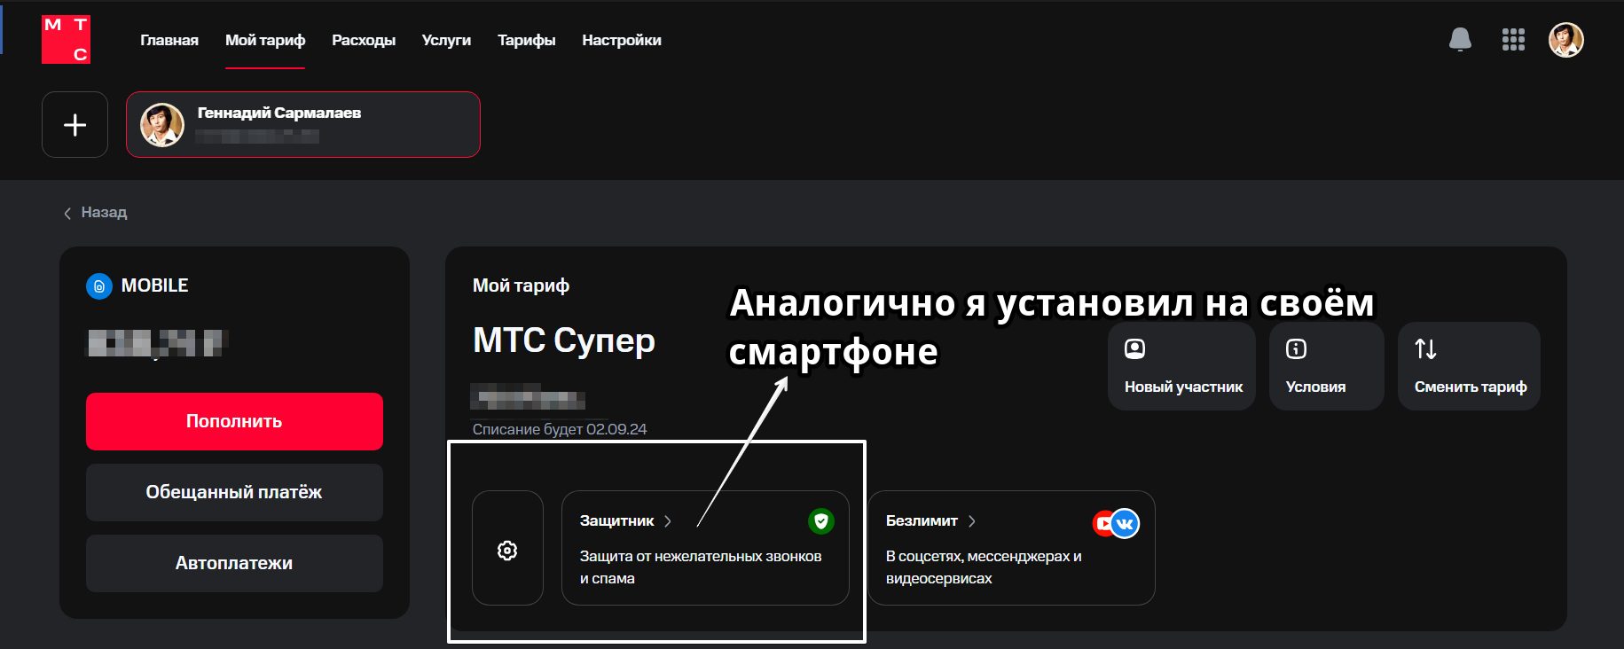Click the plus icon to add account
The height and width of the screenshot is (649, 1624).
pos(75,125)
